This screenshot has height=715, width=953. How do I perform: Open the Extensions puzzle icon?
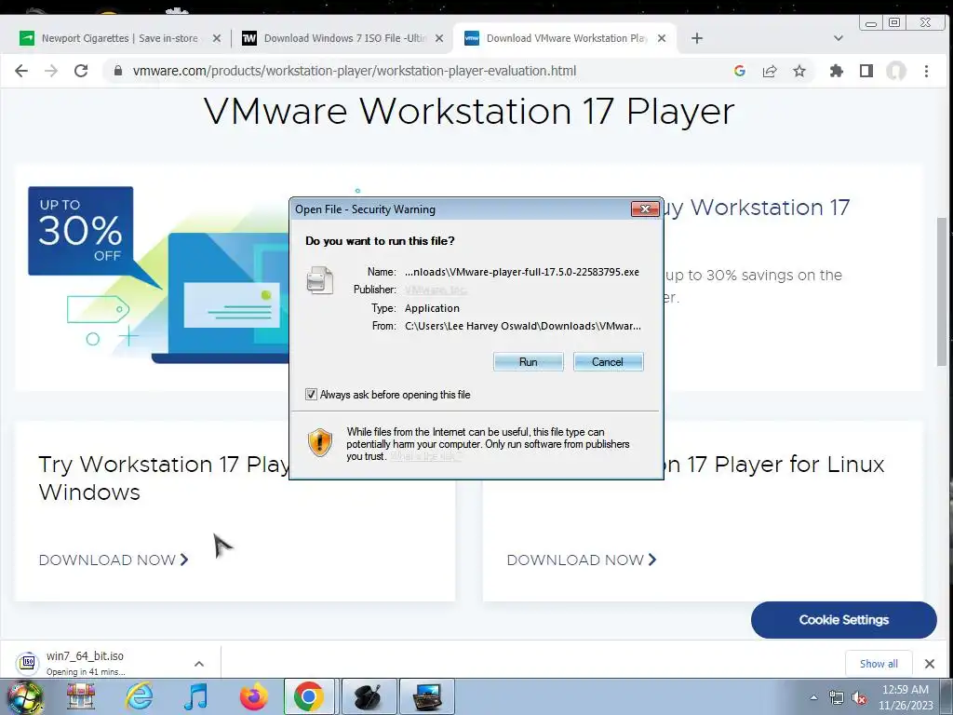click(837, 71)
